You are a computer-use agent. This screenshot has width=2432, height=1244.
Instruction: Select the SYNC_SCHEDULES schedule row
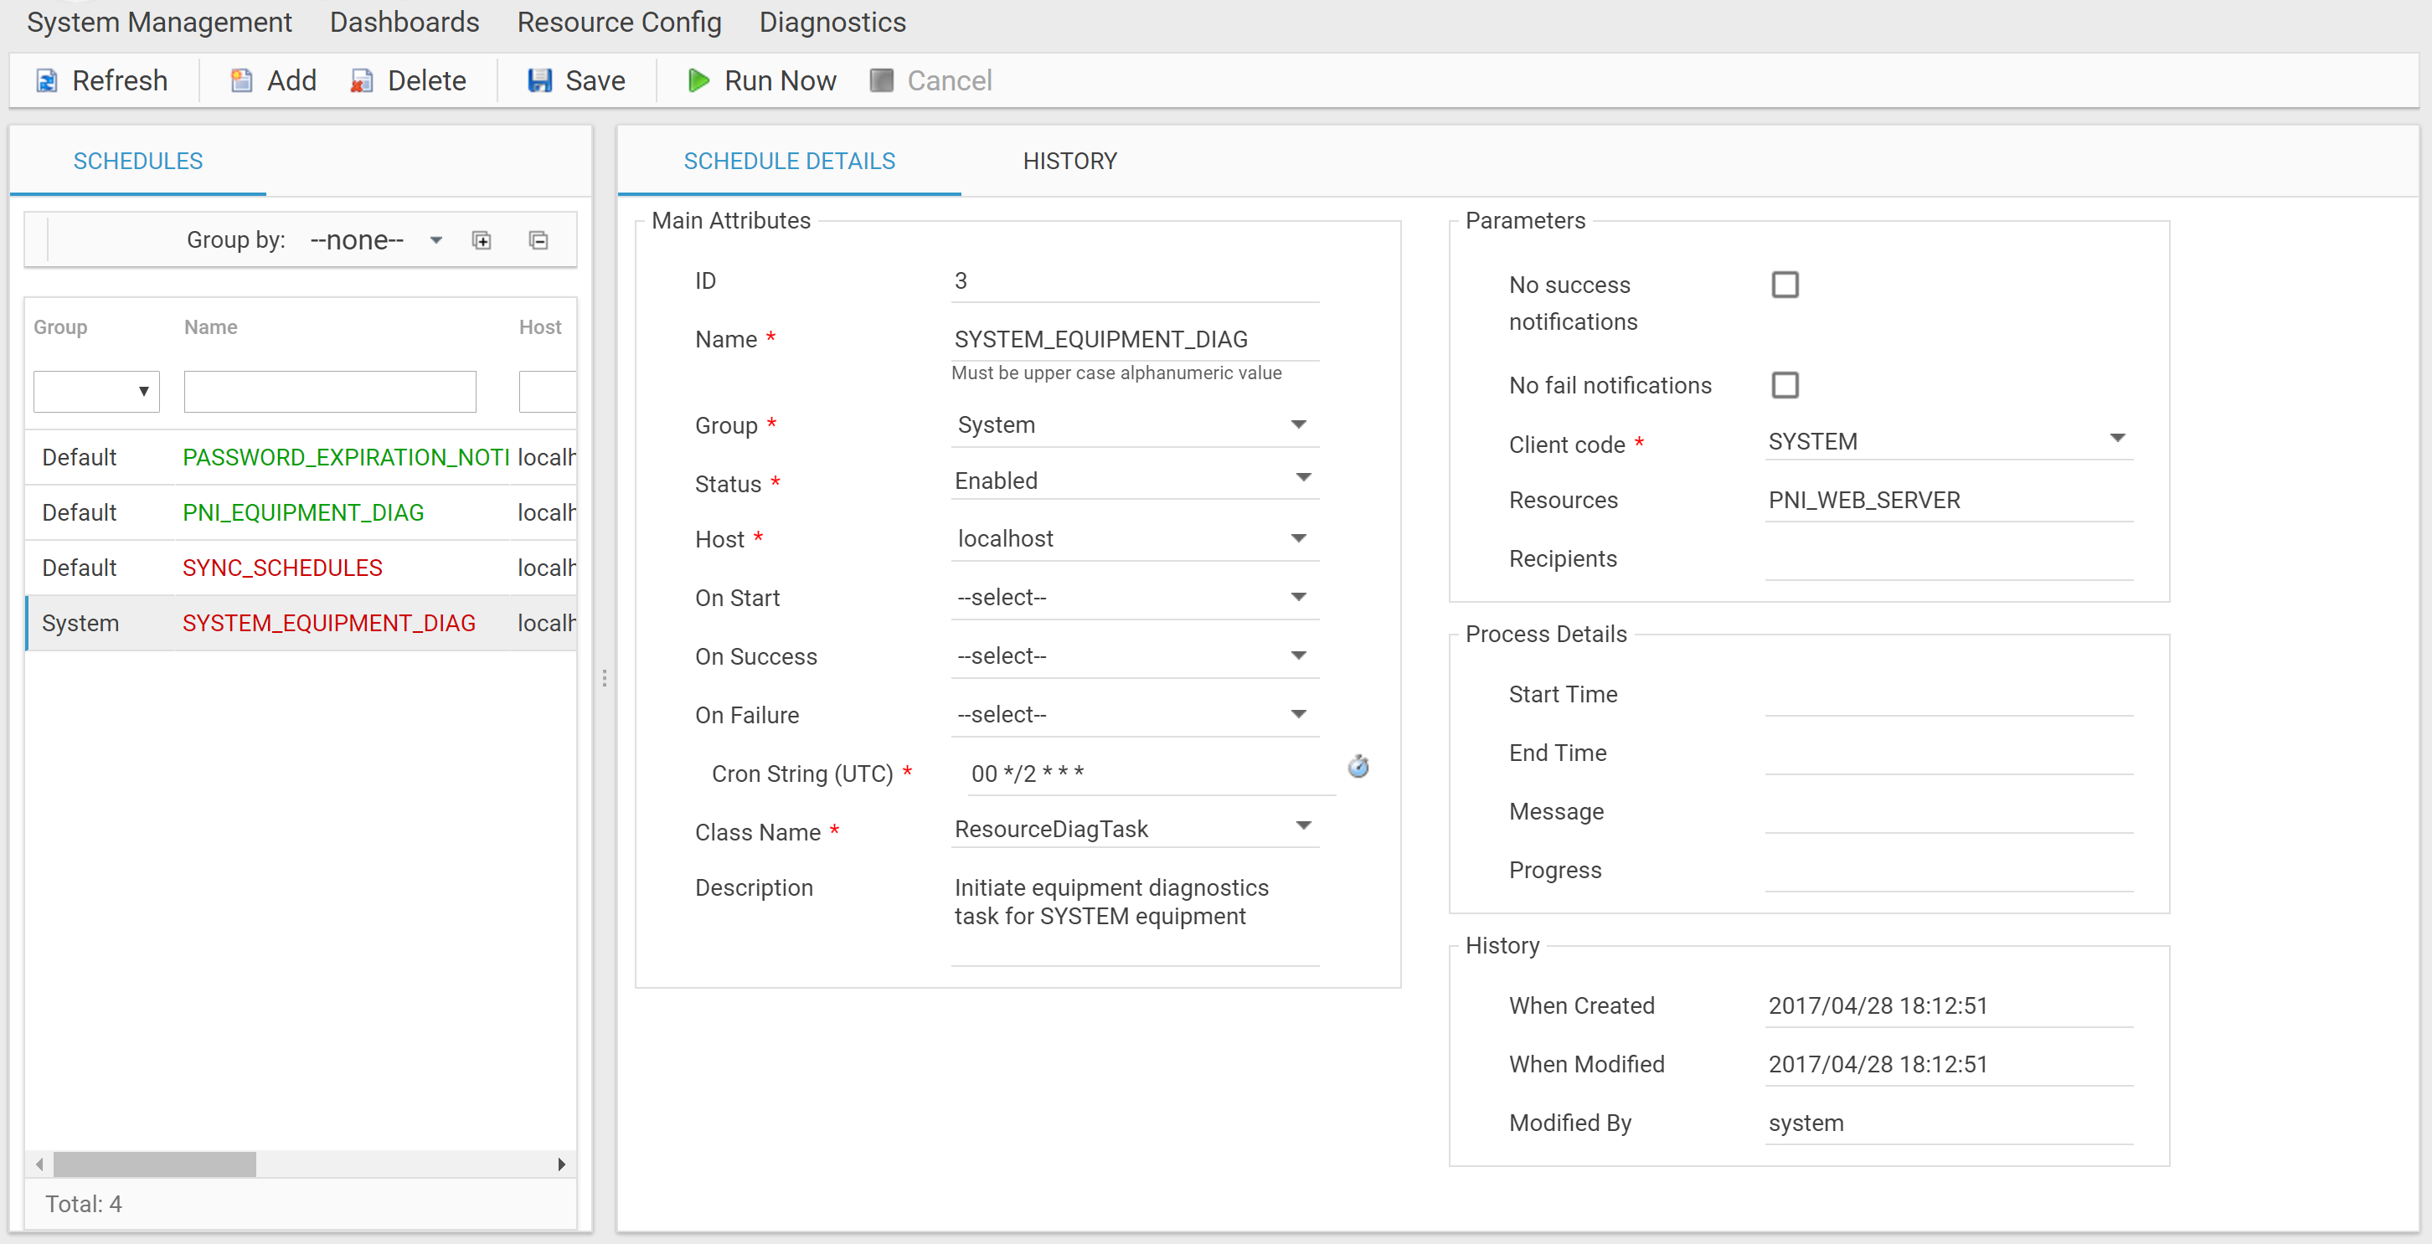pyautogui.click(x=301, y=568)
